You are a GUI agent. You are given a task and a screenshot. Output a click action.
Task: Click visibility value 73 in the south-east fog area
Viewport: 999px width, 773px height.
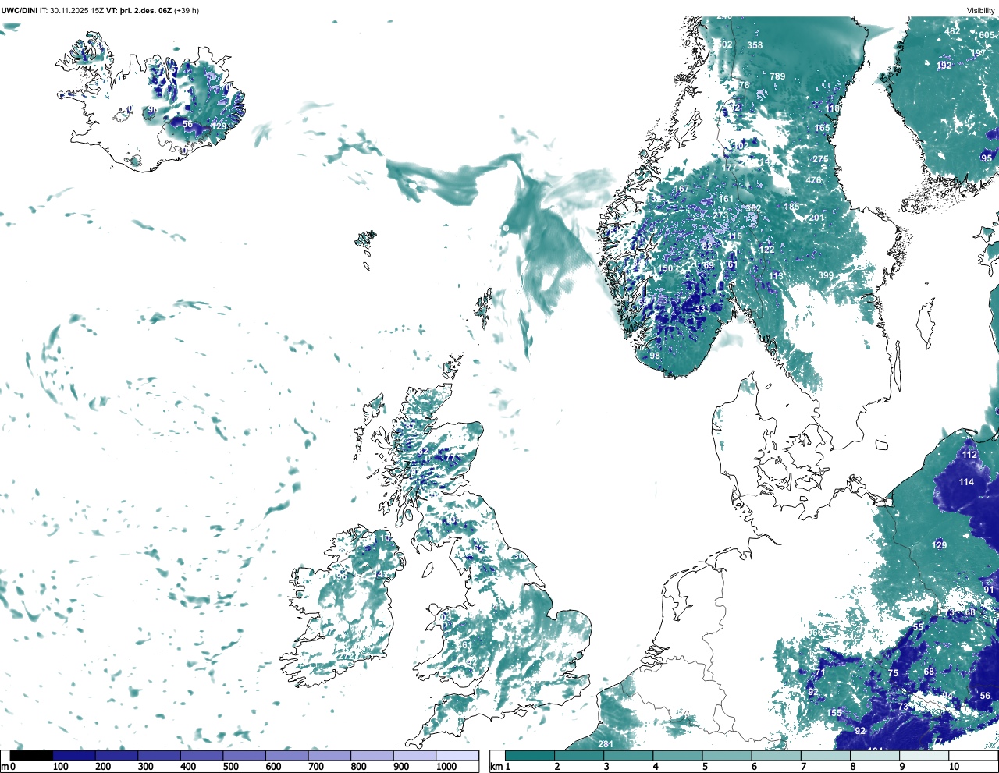tap(903, 707)
